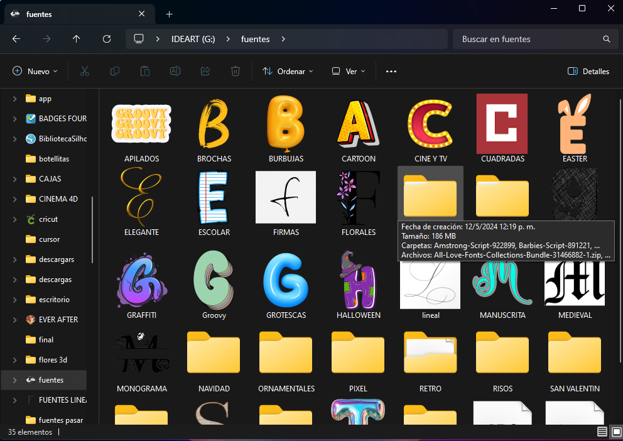Viewport: 623px width, 441px height.
Task: Click IDEART (G:) in the address path
Action: pos(193,39)
